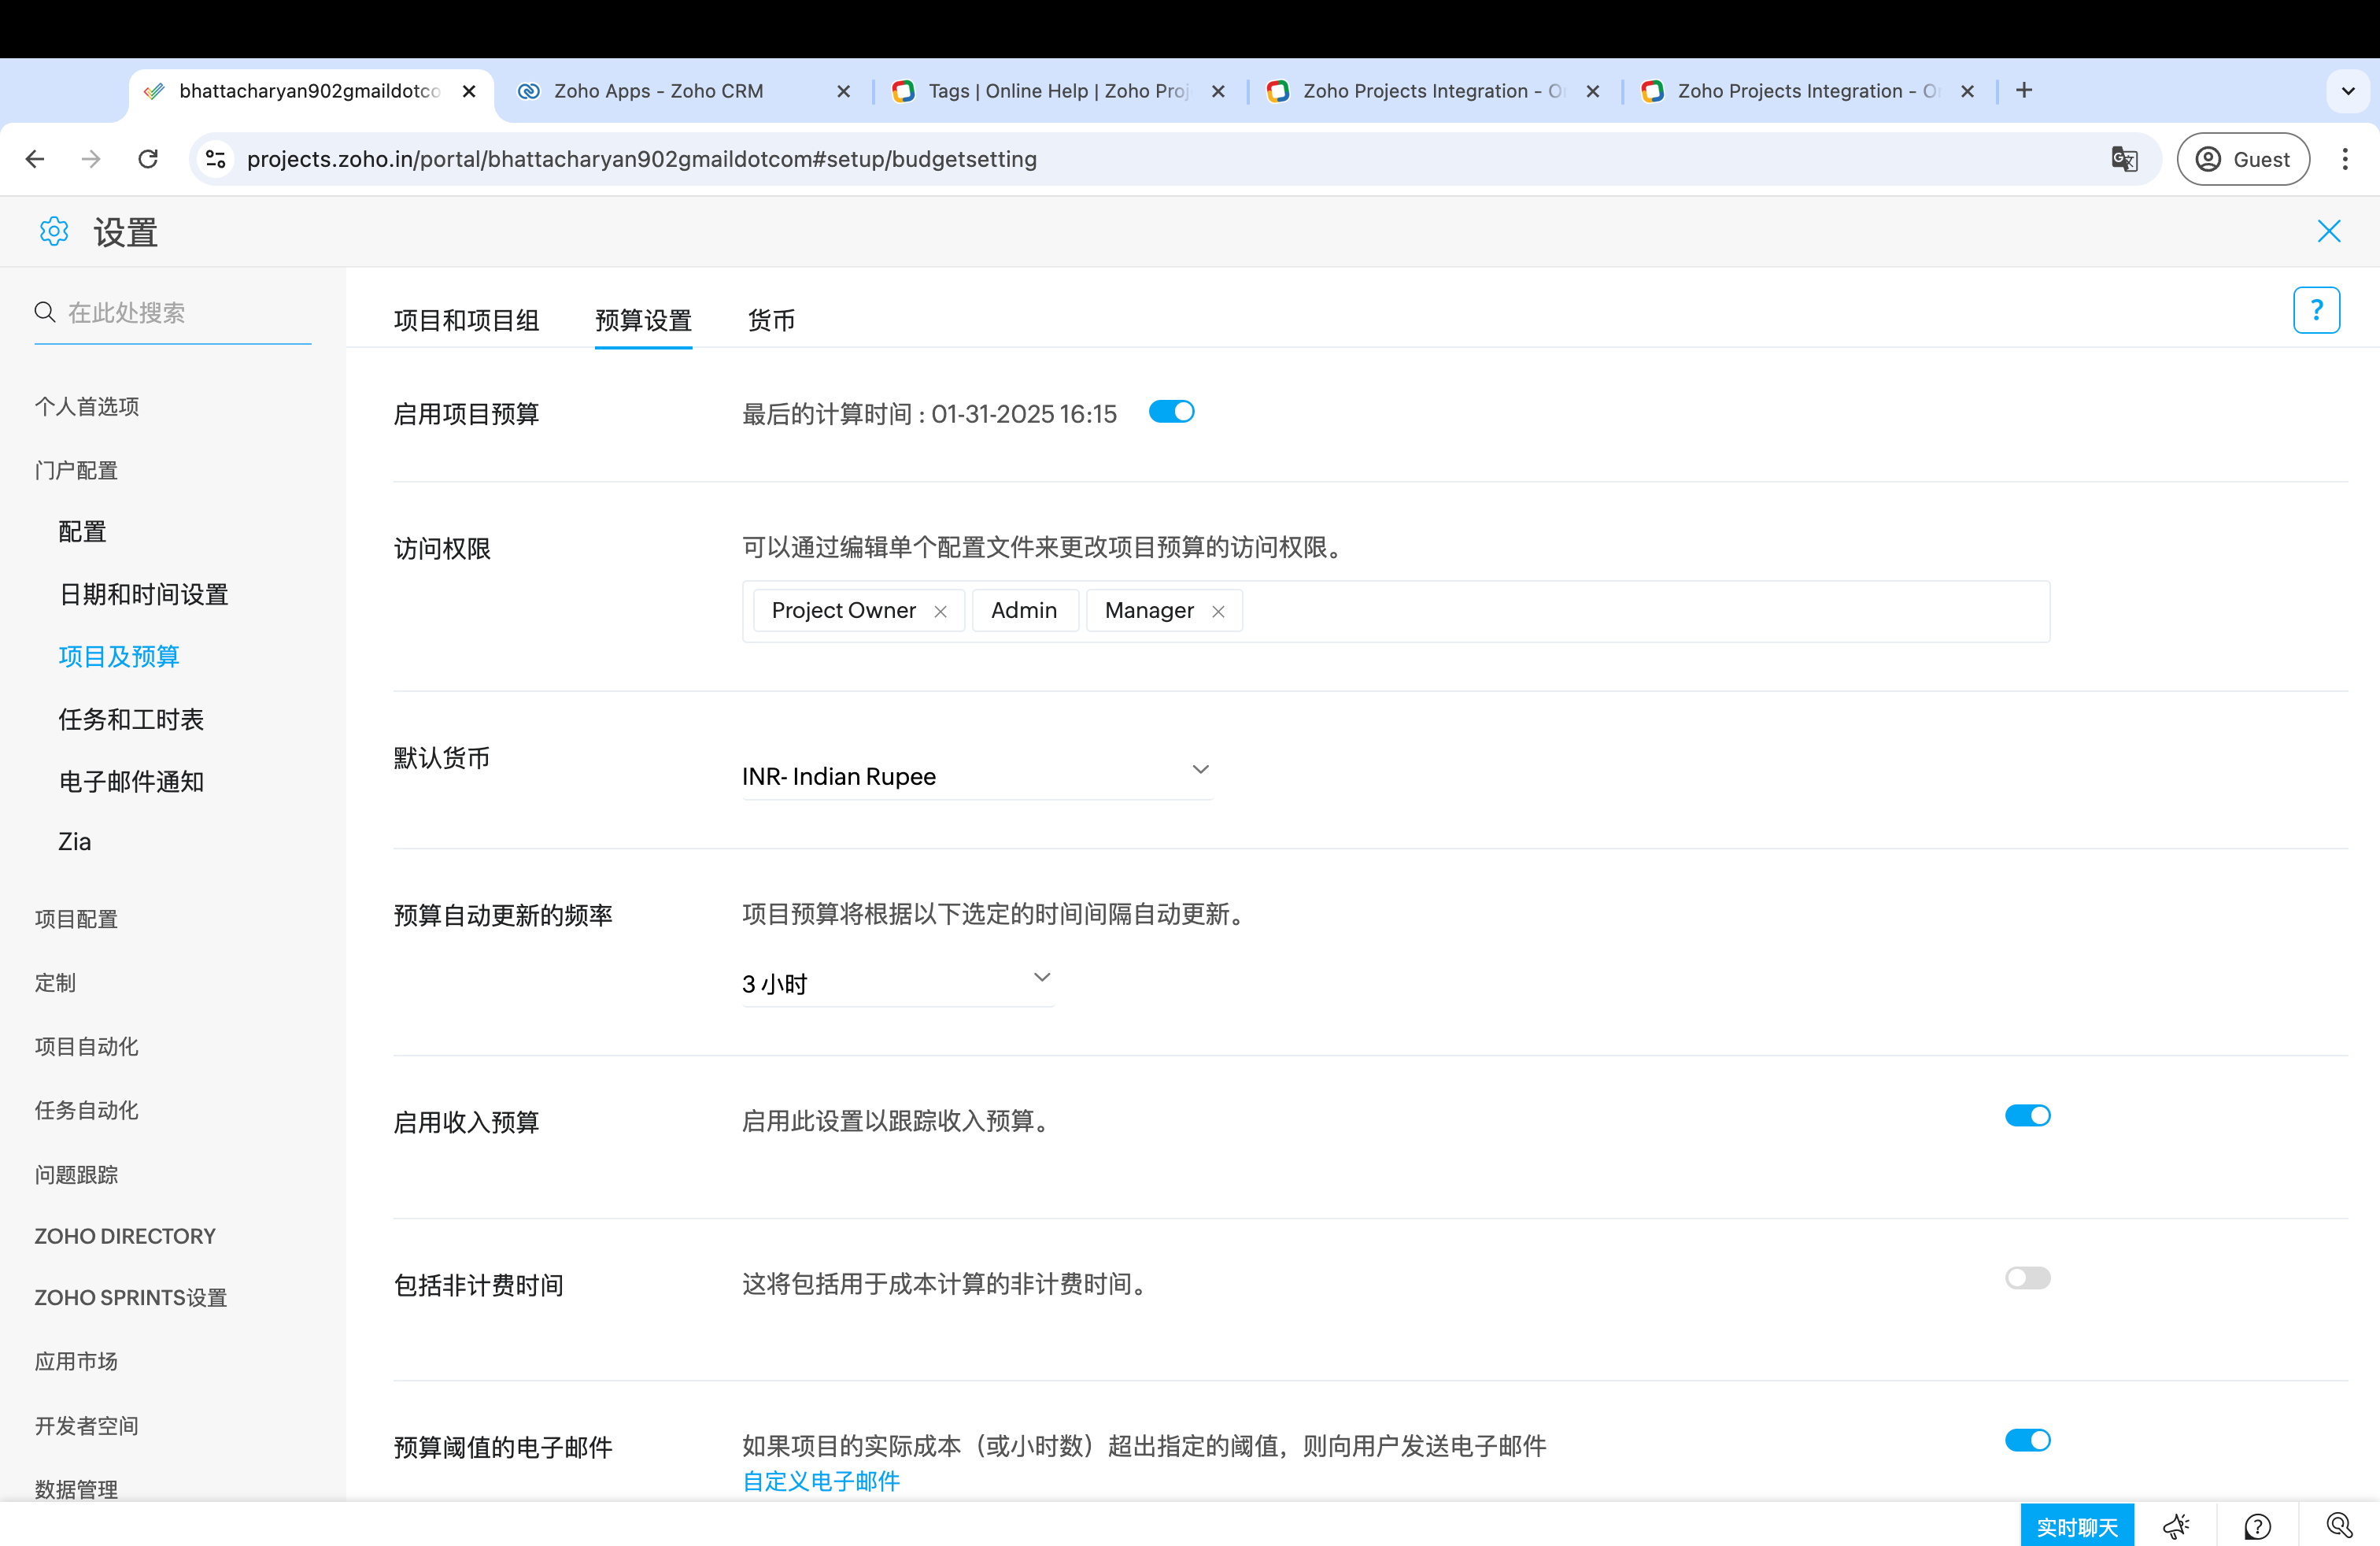The height and width of the screenshot is (1546, 2380).
Task: Reload the page in browser
Action: [x=148, y=159]
